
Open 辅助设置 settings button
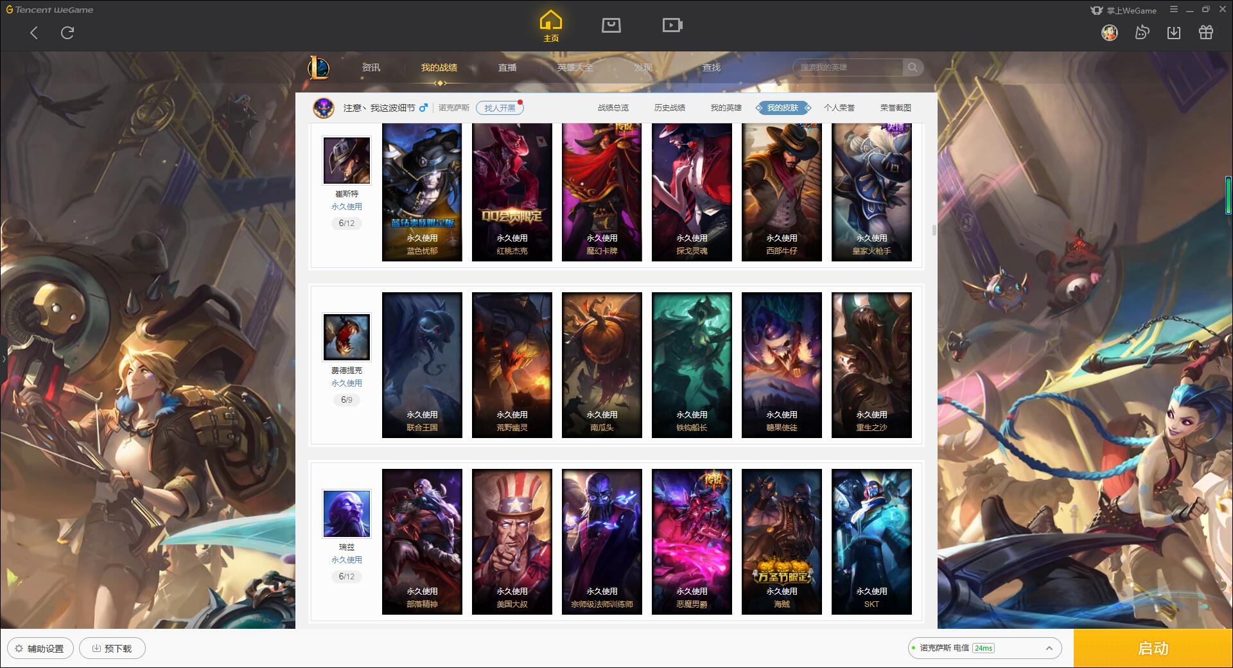coord(40,648)
